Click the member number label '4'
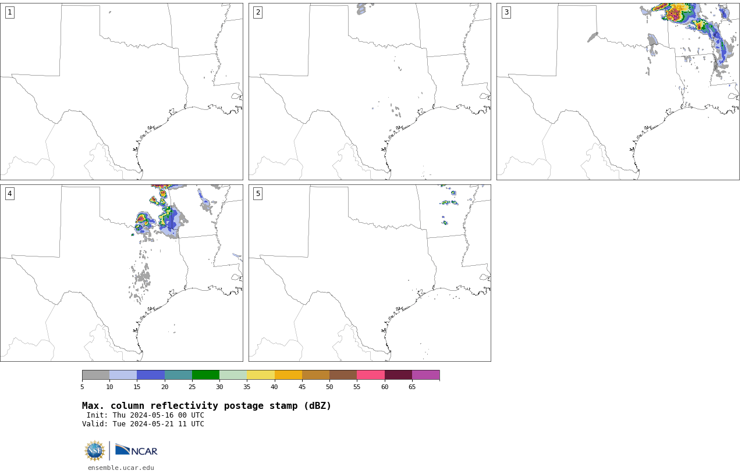The width and height of the screenshot is (745, 474). pos(9,194)
